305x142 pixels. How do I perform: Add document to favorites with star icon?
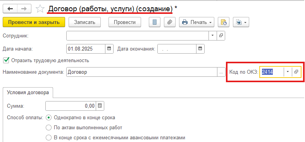pyautogui.click(x=40, y=9)
